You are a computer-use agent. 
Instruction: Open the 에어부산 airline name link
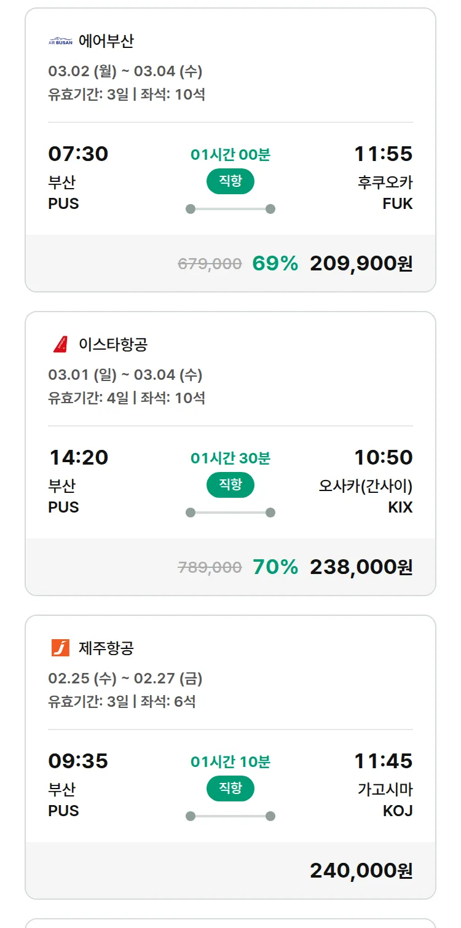pyautogui.click(x=106, y=42)
